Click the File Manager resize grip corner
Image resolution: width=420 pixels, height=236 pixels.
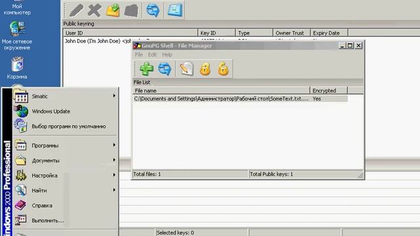pyautogui.click(x=360, y=175)
